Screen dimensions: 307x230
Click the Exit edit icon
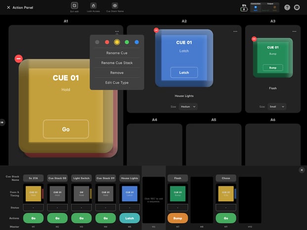coord(74,5)
